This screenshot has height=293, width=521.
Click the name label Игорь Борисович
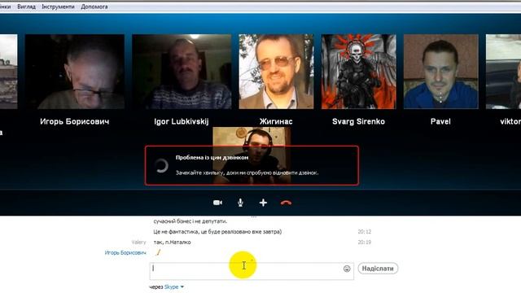tap(75, 121)
